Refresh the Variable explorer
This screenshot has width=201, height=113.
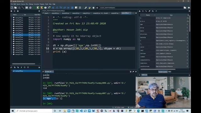click(x=156, y=11)
